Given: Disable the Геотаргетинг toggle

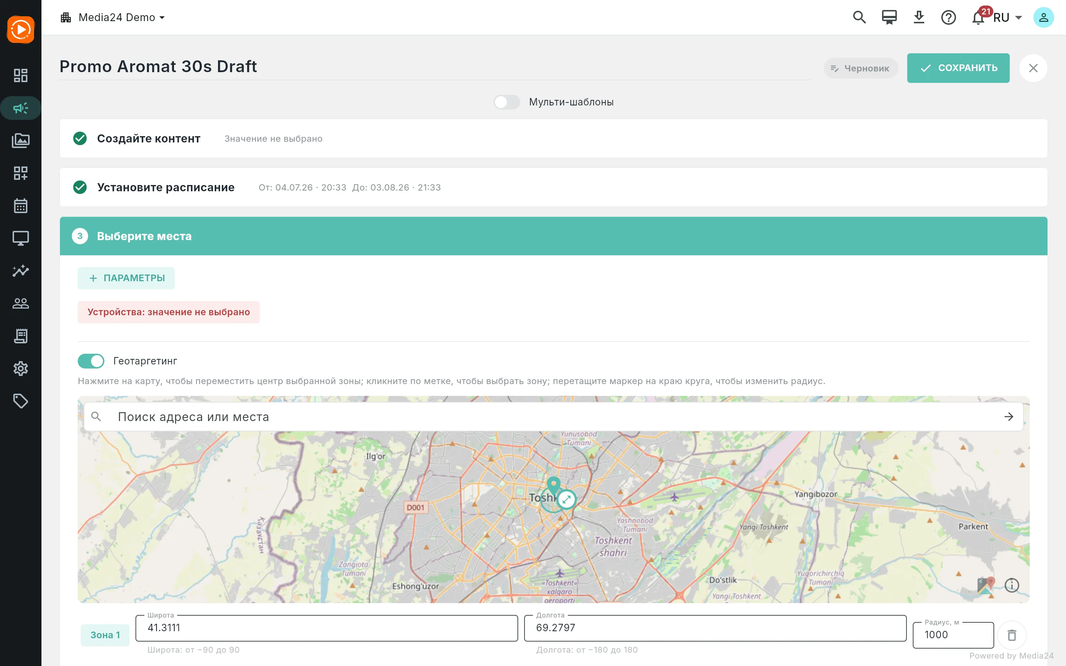Looking at the screenshot, I should 91,361.
